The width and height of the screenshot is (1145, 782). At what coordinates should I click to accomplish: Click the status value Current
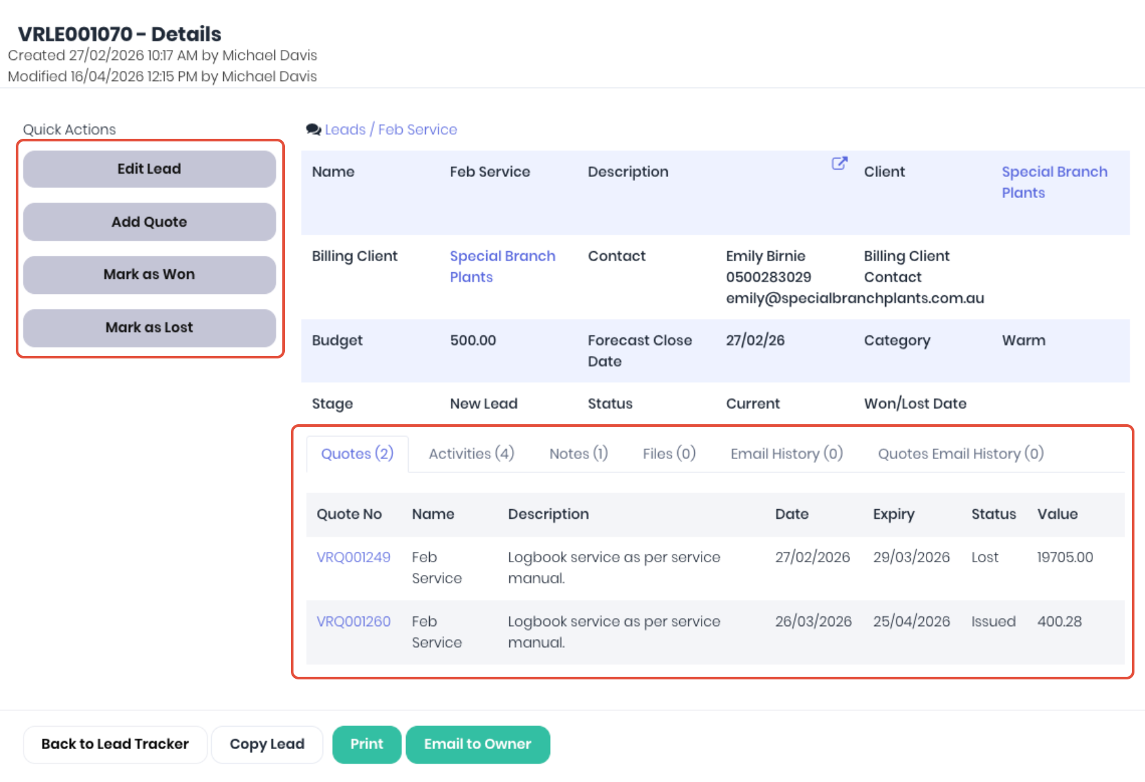click(753, 403)
